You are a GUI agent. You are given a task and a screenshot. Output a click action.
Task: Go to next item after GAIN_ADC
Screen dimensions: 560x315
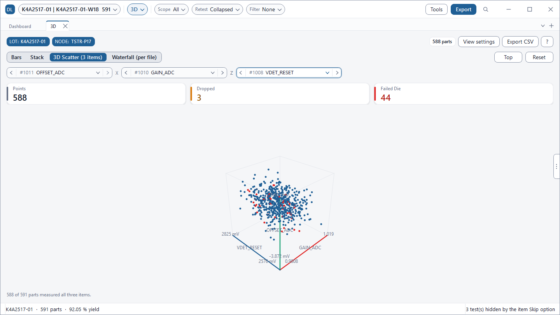tap(222, 73)
